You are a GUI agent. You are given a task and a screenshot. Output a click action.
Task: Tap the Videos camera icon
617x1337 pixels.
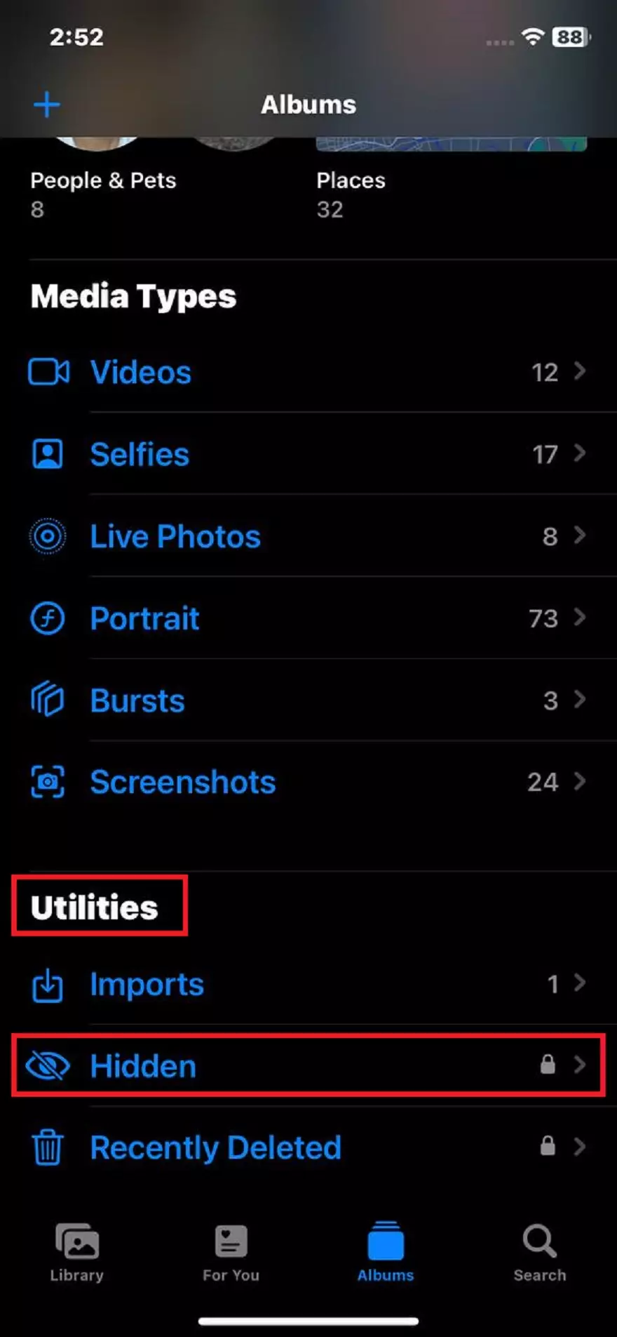(x=48, y=372)
